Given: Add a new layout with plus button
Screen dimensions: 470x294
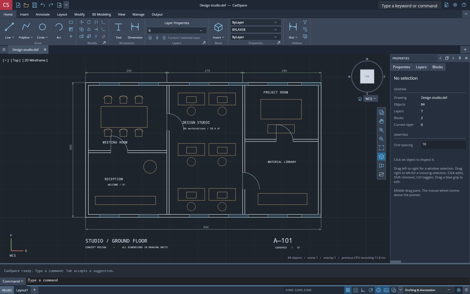Looking at the screenshot, I should (34, 290).
